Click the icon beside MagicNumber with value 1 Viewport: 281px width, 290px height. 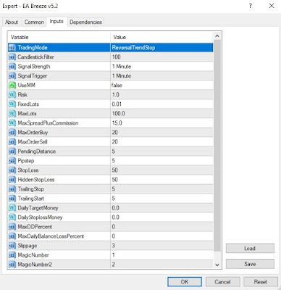pos(12,255)
